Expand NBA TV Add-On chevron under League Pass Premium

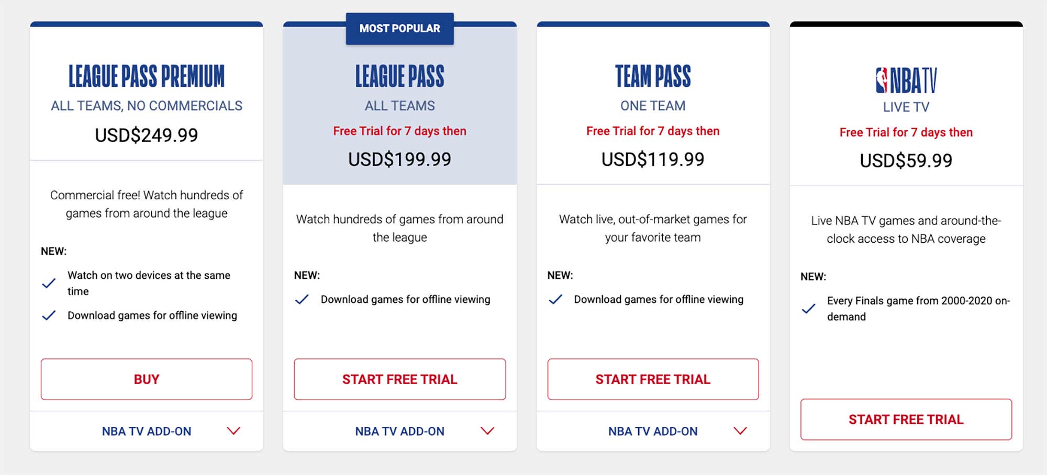(233, 431)
